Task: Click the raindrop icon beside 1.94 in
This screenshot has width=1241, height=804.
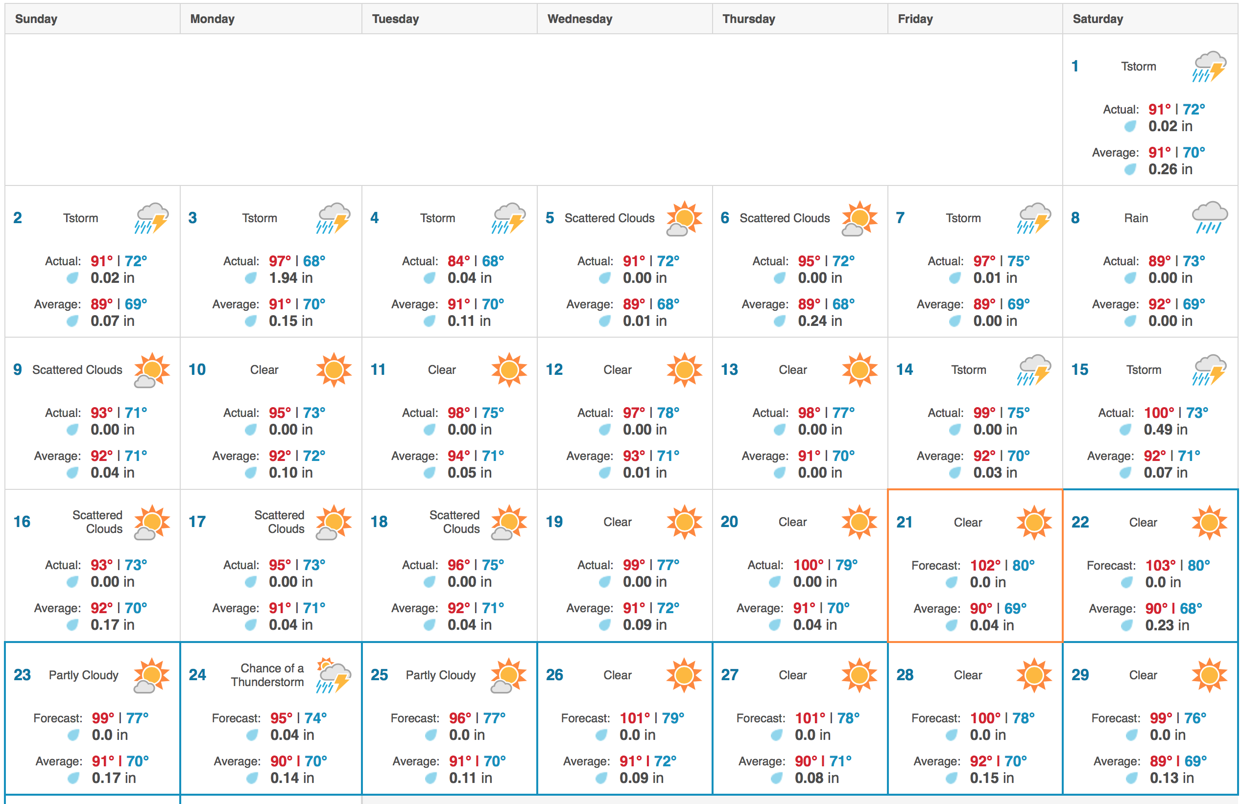Action: click(251, 278)
